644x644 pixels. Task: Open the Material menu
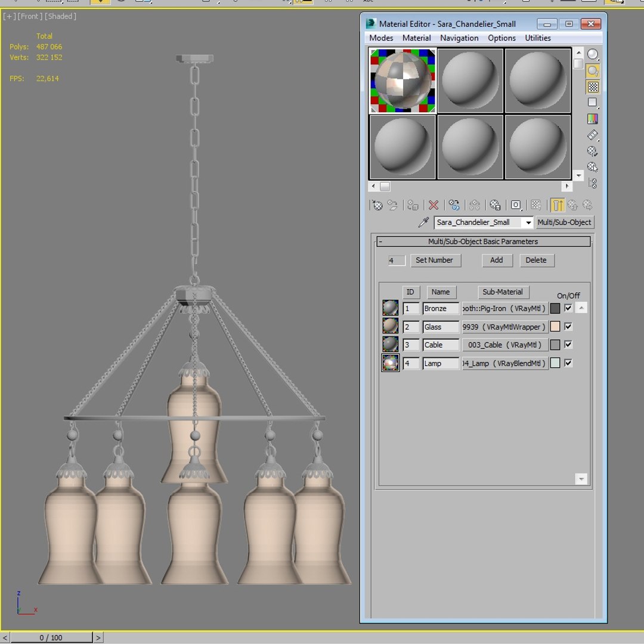point(416,38)
